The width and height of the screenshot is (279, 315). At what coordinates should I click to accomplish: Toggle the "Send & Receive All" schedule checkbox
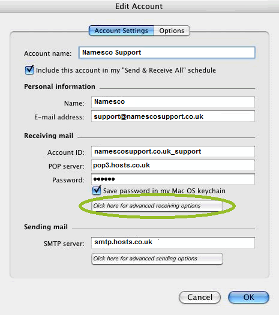29,70
